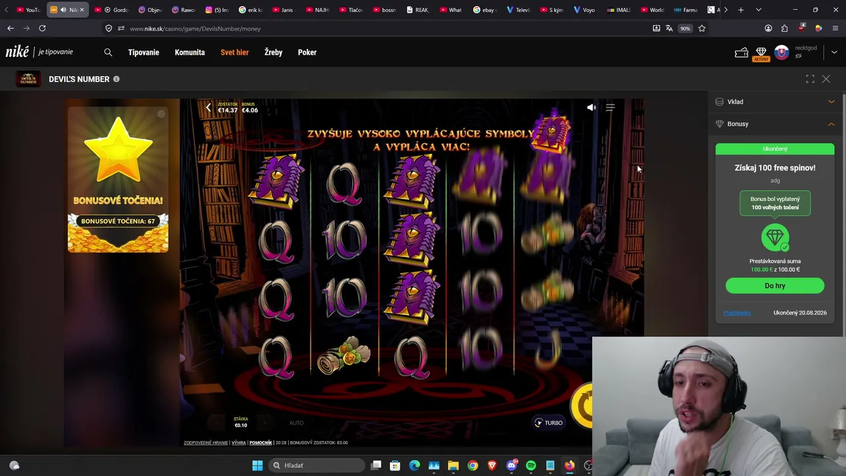Mute the slot game sound
This screenshot has height=476, width=846.
coord(592,107)
